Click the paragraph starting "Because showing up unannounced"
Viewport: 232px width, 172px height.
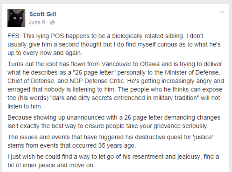tap(113, 121)
